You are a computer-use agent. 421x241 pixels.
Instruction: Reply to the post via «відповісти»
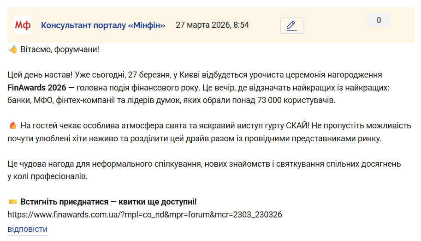pyautogui.click(x=27, y=229)
